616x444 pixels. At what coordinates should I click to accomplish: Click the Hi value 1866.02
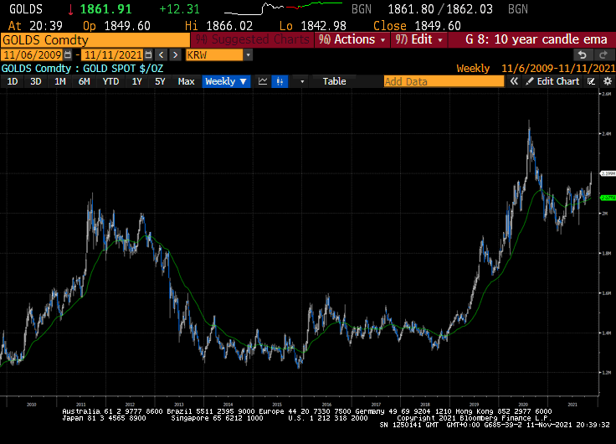(229, 26)
